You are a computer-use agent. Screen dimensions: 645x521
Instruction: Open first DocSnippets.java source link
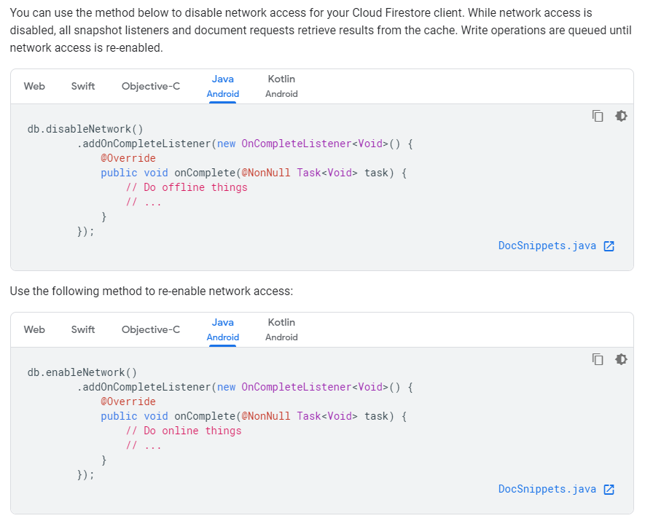[547, 246]
